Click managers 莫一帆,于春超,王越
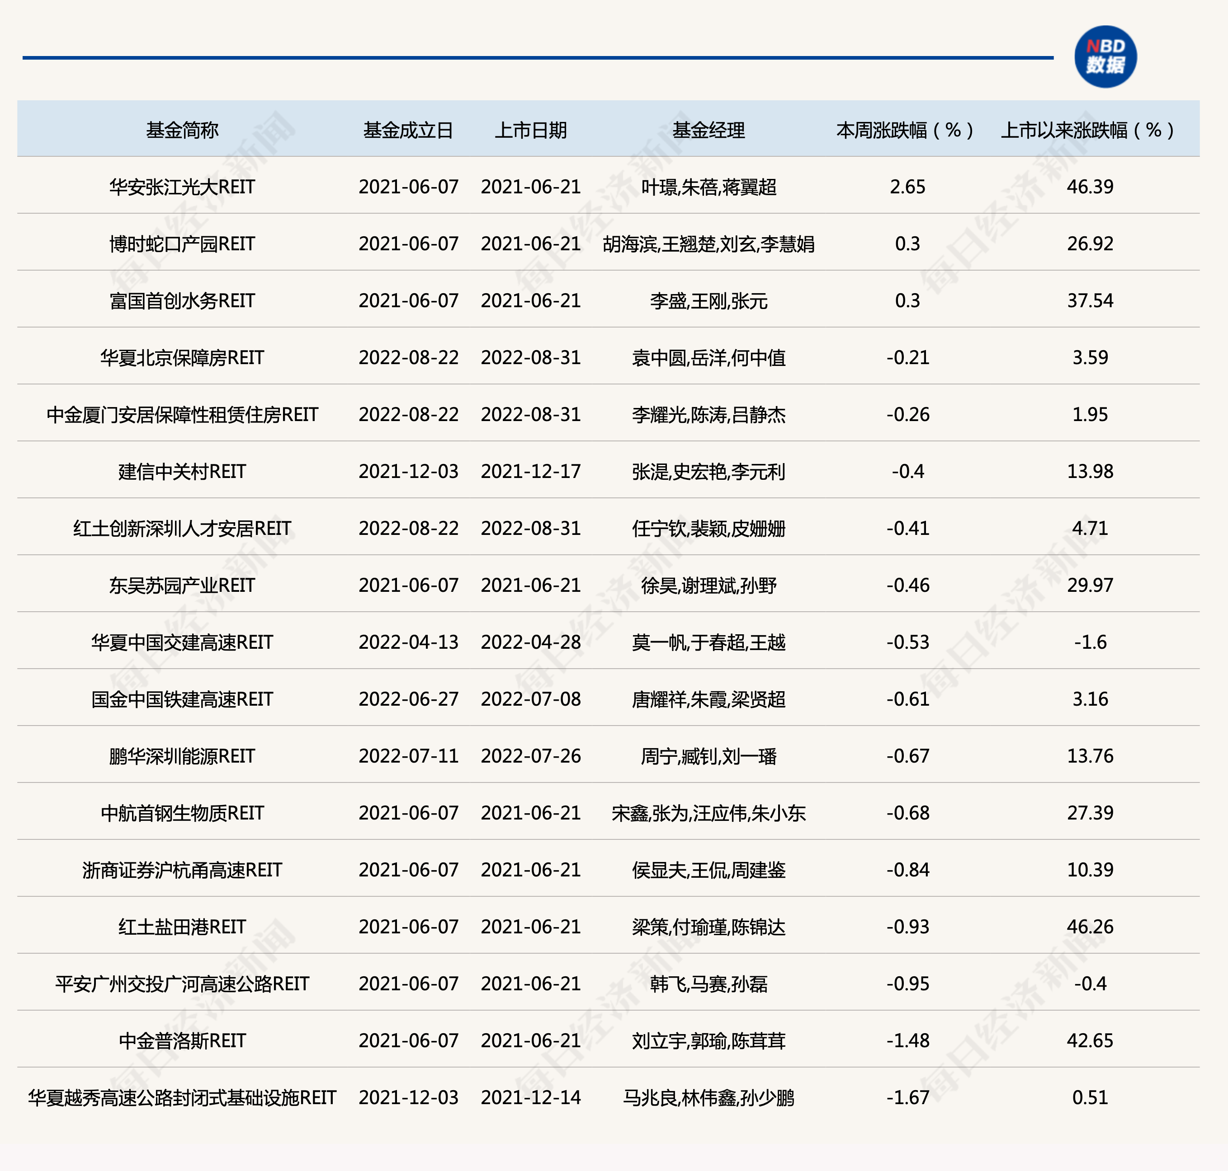The height and width of the screenshot is (1171, 1228). [x=708, y=642]
